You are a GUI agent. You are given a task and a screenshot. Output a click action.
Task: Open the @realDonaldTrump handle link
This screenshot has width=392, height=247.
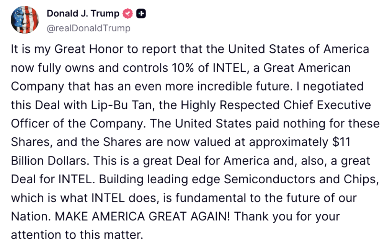88,28
